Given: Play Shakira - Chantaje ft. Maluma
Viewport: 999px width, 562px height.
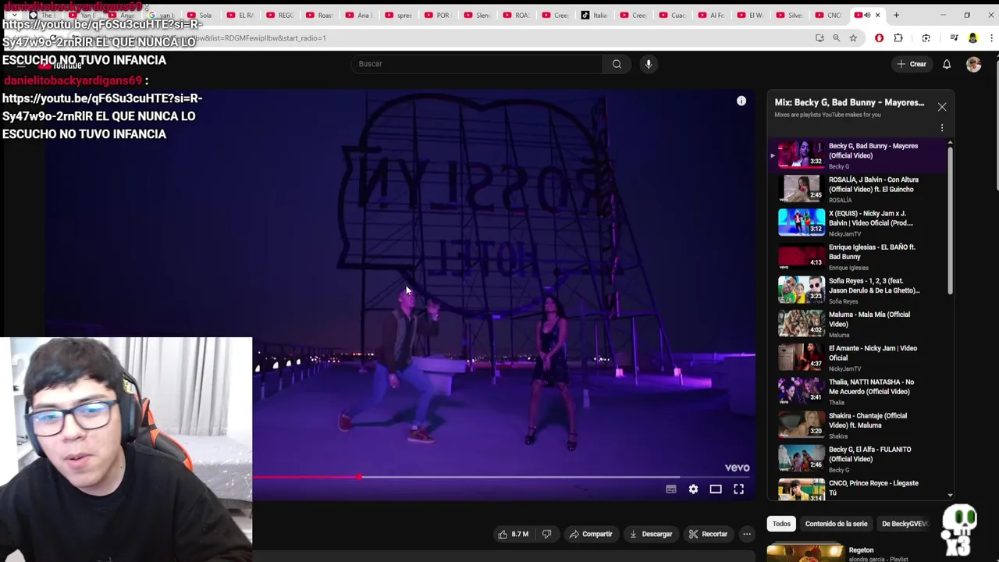Looking at the screenshot, I should (x=859, y=425).
